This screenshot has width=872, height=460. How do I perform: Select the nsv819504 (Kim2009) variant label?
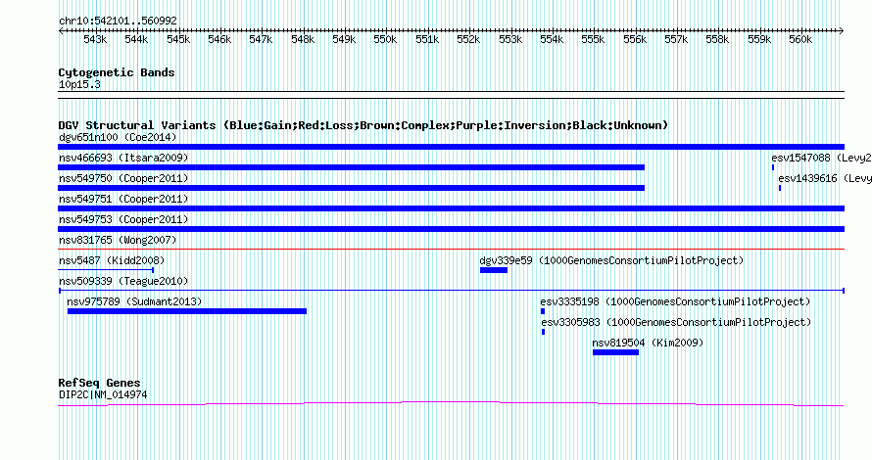click(648, 343)
